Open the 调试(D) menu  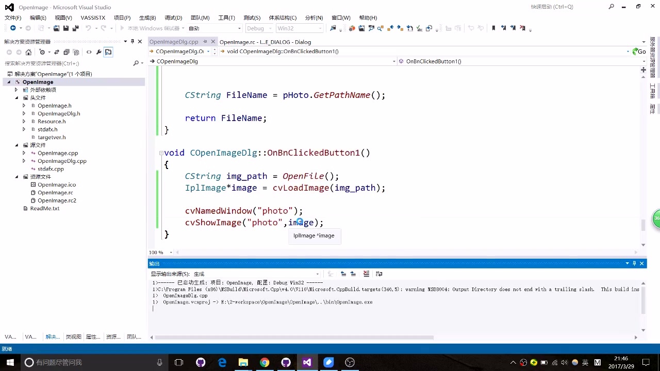173,18
